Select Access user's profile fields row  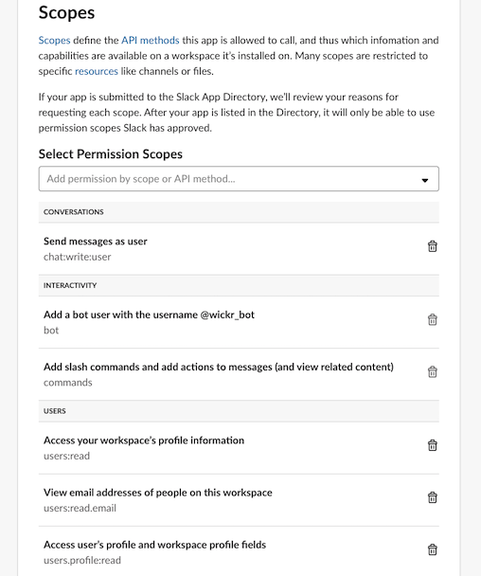(239, 552)
